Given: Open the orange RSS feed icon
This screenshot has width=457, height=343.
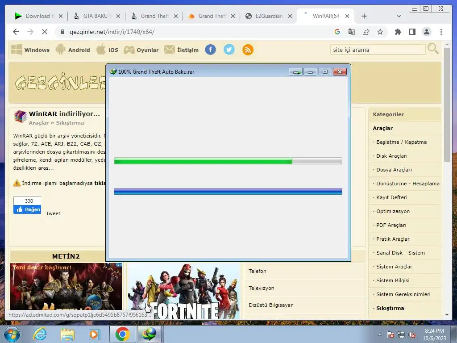Looking at the screenshot, I should point(248,50).
